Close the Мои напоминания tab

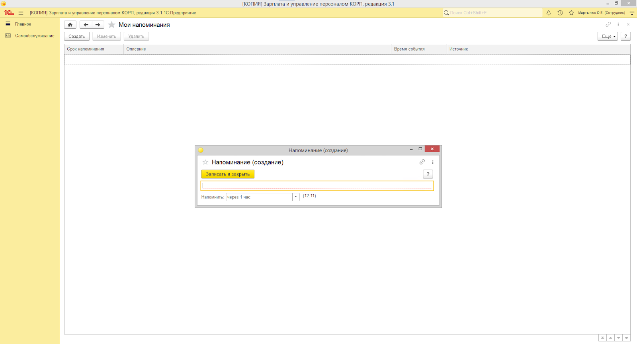(x=628, y=24)
